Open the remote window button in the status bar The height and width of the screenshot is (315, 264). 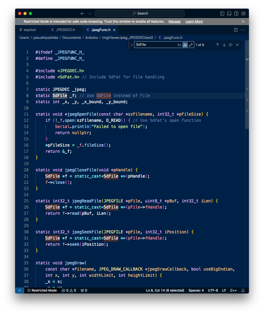pos(20,290)
